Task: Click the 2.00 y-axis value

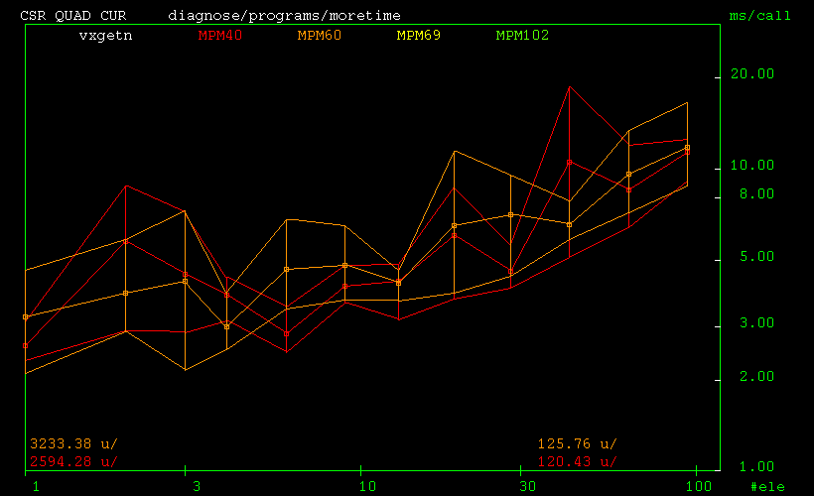Action: [756, 376]
